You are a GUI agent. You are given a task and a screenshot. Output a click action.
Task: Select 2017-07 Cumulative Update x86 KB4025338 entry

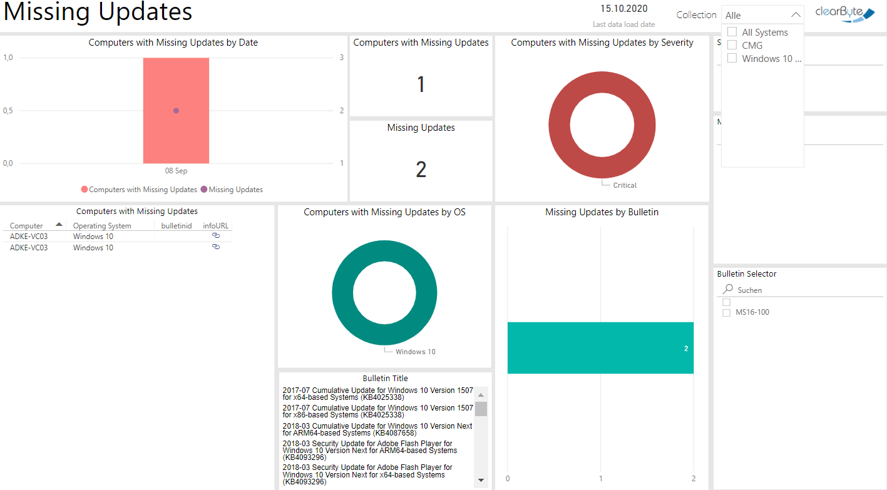click(377, 411)
